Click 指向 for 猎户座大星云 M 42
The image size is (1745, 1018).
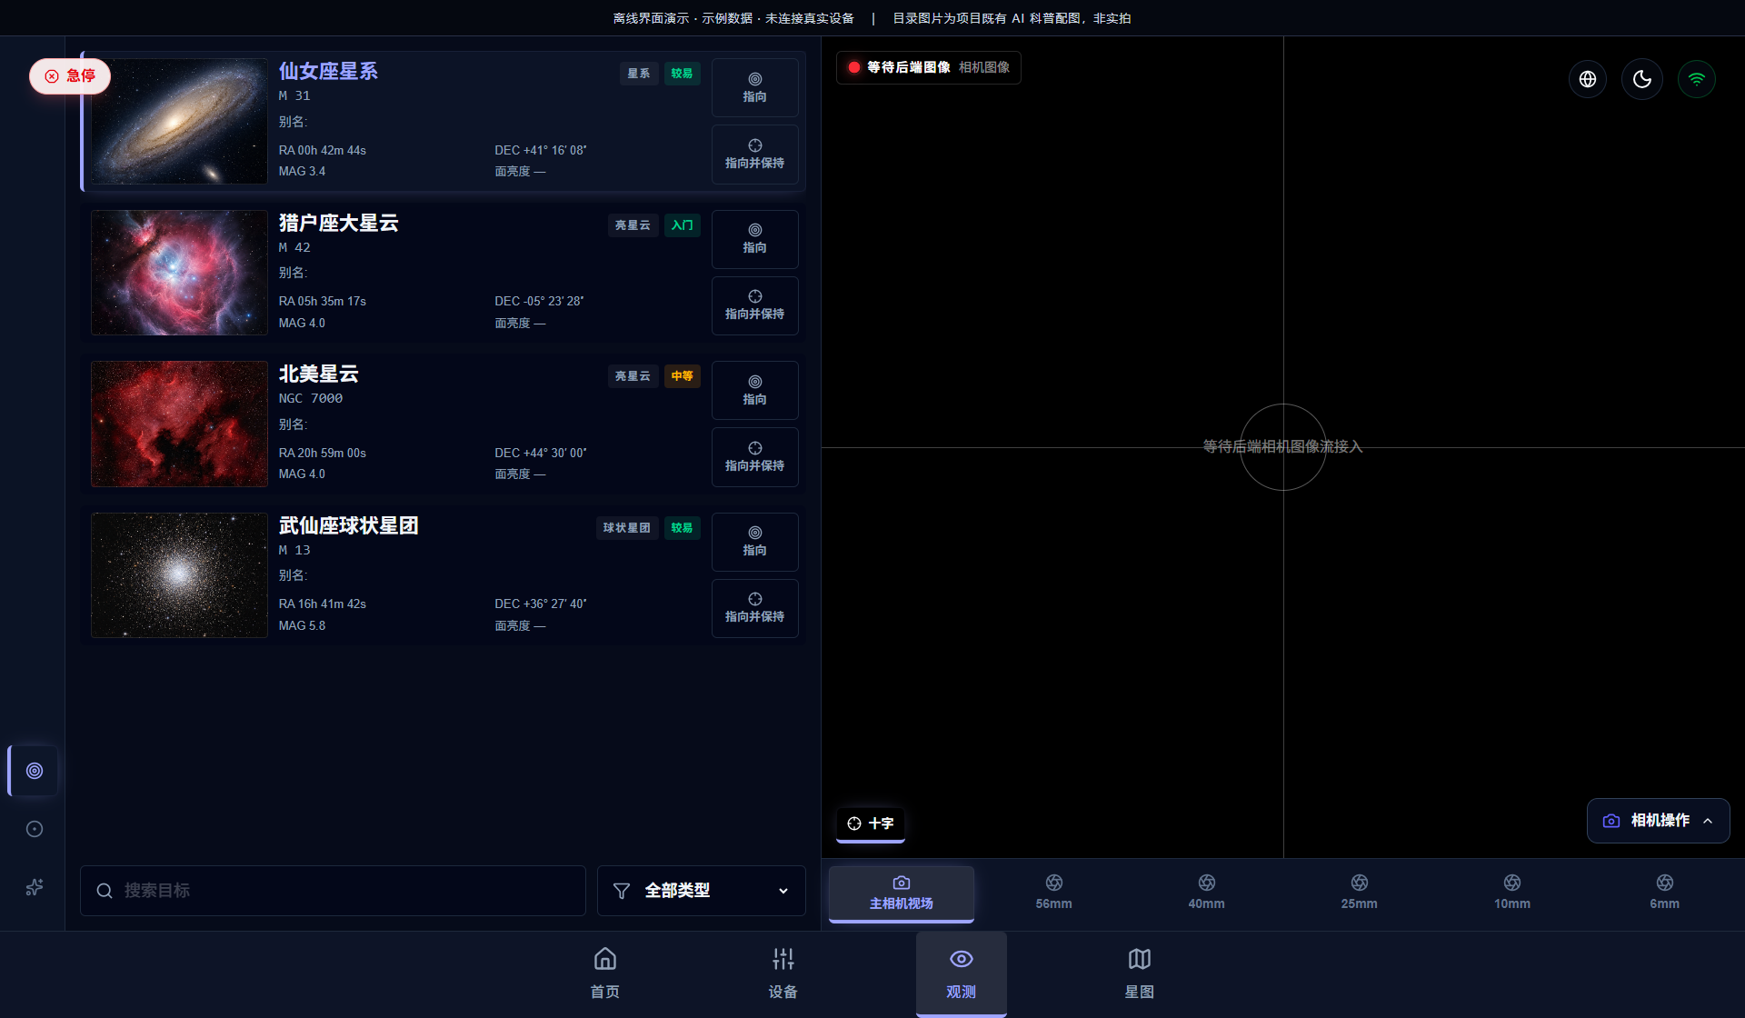[754, 239]
